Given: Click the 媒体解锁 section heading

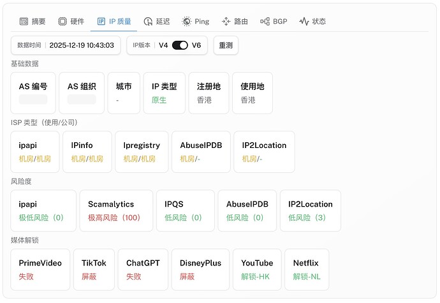Looking at the screenshot, I should coord(25,240).
